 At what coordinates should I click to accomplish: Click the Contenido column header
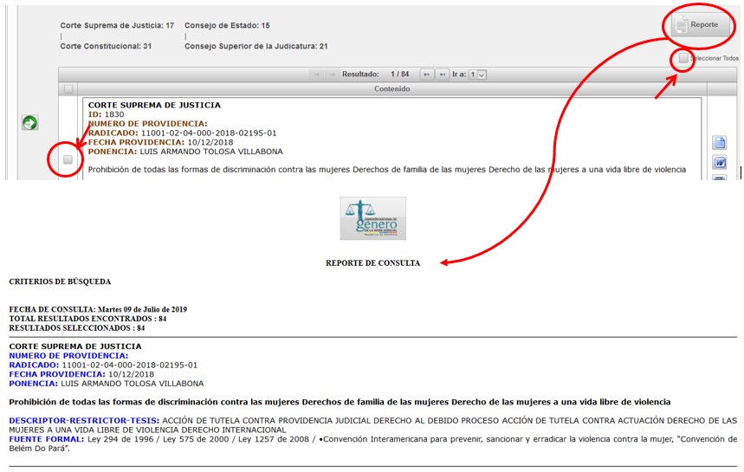(x=391, y=88)
